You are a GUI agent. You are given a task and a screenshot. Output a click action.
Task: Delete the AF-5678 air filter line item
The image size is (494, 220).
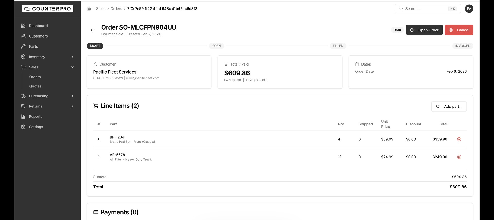459,157
